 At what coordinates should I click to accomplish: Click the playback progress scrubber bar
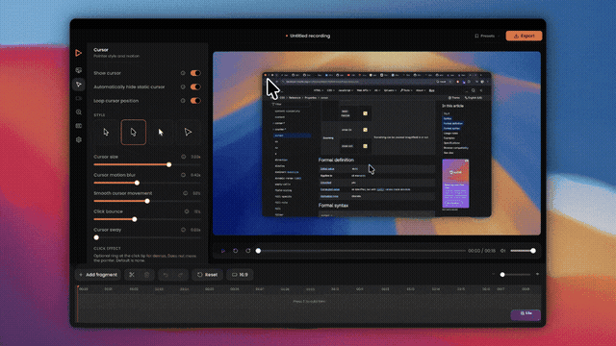point(361,251)
